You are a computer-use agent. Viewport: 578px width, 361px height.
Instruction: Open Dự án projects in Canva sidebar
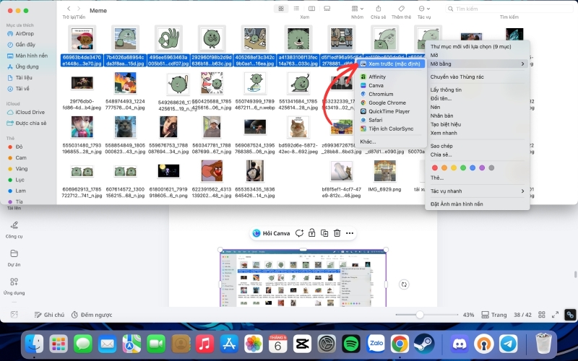[x=14, y=258]
